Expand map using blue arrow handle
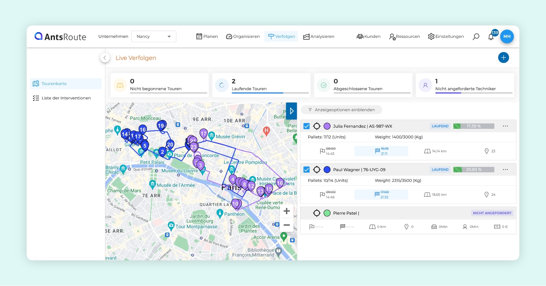Screen dimensions: 546x286 click(291, 111)
